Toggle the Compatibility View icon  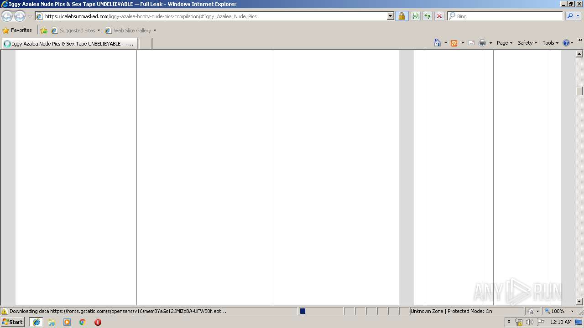pyautogui.click(x=416, y=16)
